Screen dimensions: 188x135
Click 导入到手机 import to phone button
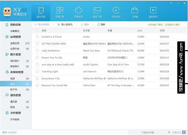tap(65, 25)
